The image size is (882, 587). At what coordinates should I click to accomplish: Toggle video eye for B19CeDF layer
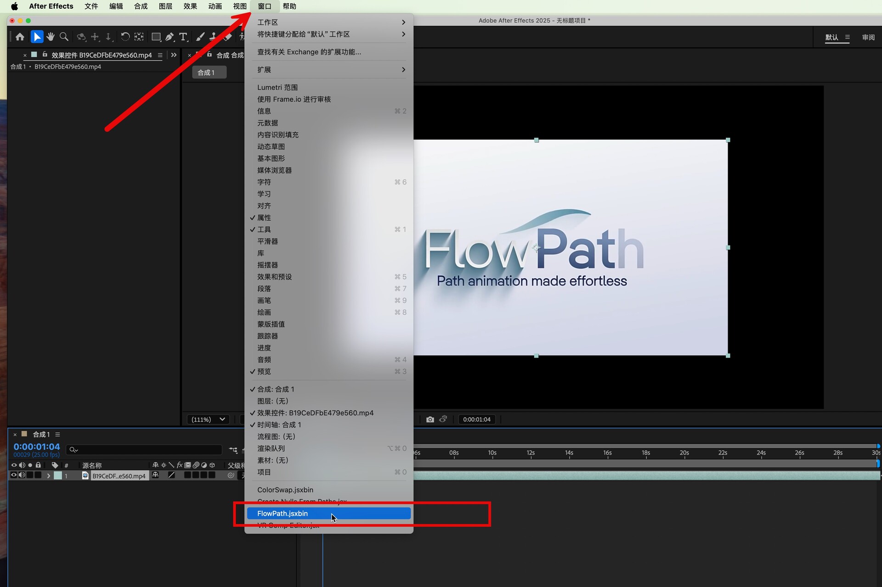click(14, 475)
